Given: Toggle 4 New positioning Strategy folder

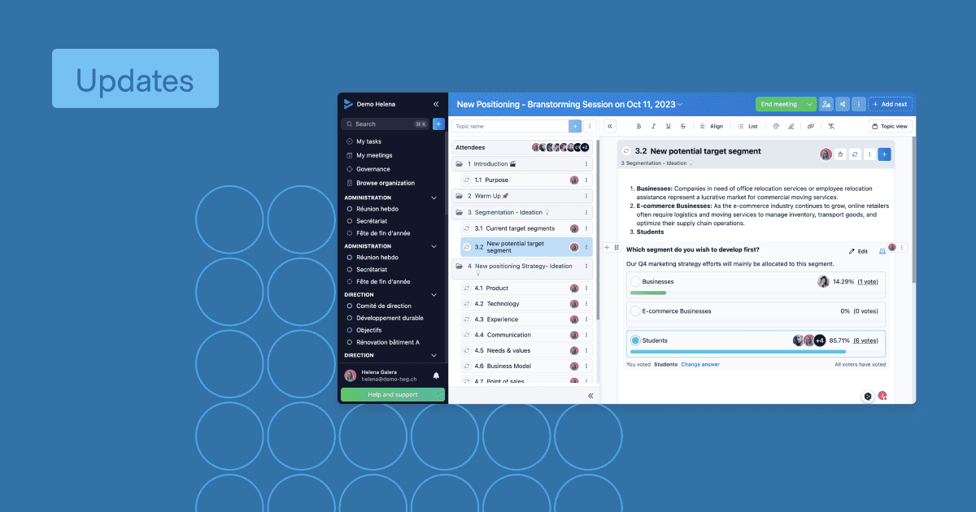Looking at the screenshot, I should 460,266.
